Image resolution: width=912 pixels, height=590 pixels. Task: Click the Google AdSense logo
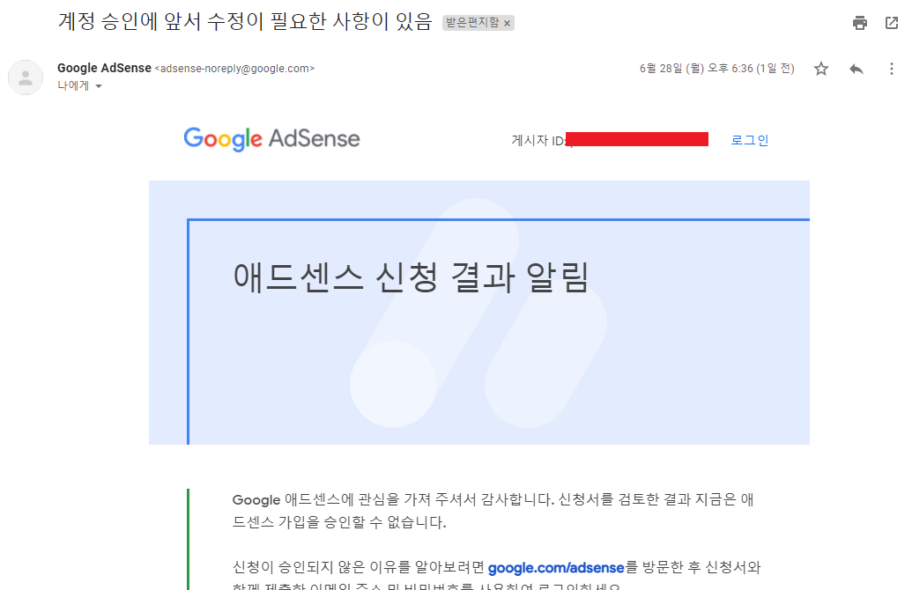271,139
